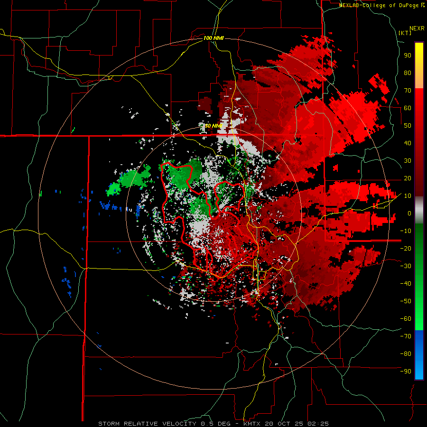427x427 pixels.
Task: Click the positive 30 scale value
Action: 408,161
